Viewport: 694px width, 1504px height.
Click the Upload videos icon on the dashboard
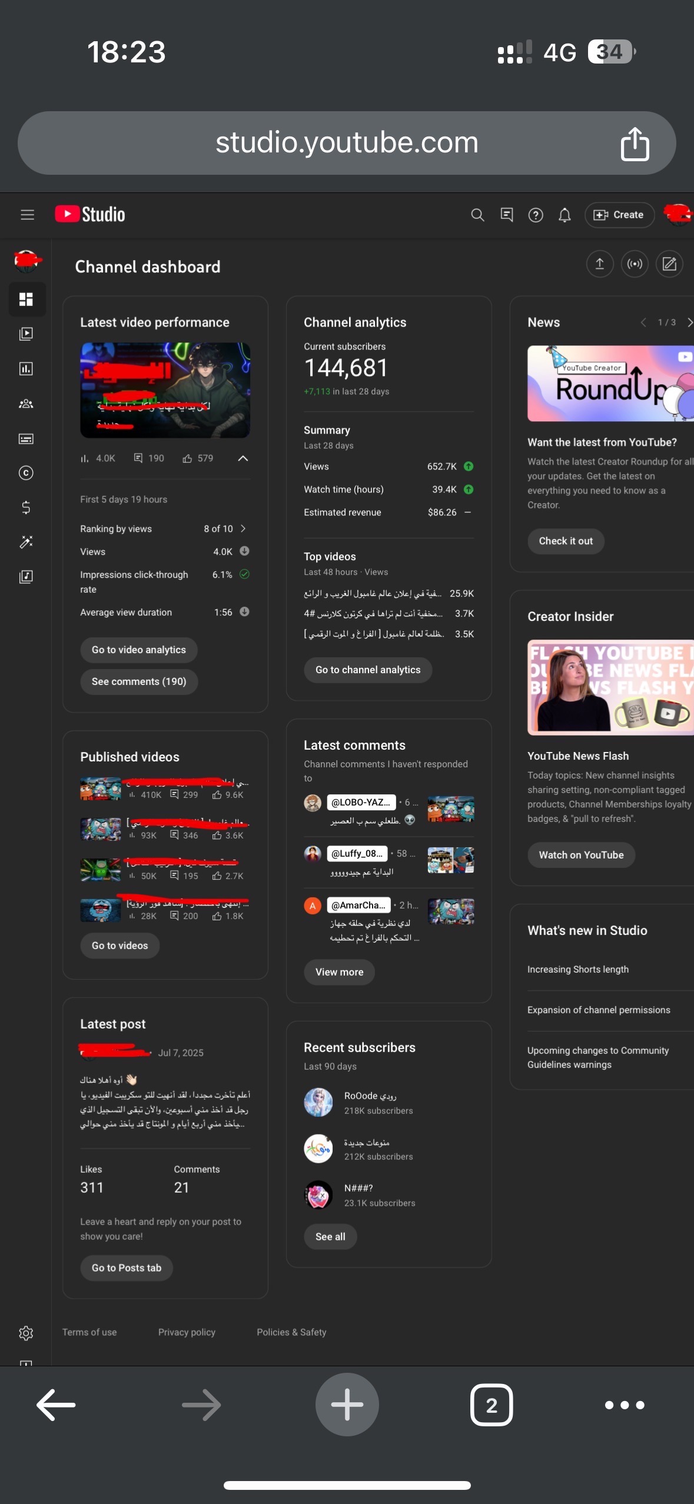(x=600, y=264)
